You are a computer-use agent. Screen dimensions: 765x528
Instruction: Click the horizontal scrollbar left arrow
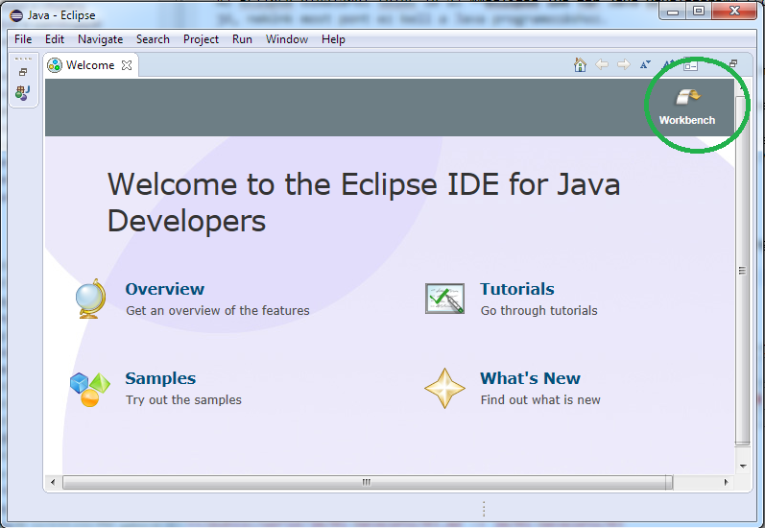pos(53,482)
